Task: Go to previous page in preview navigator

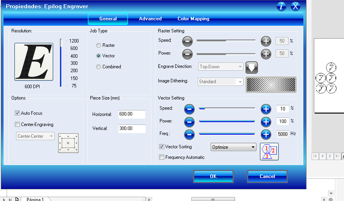Action: coord(322,156)
